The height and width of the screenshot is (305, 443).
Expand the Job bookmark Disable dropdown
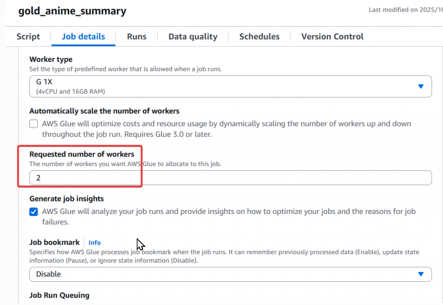(x=230, y=274)
